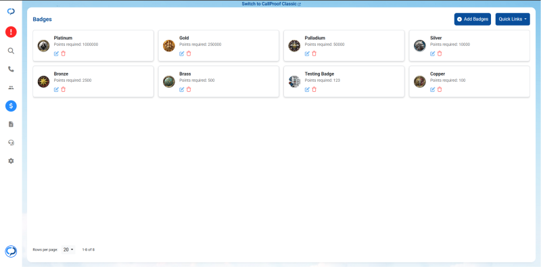541x267 pixels.
Task: Delete the Palladium badge
Action: 314,53
